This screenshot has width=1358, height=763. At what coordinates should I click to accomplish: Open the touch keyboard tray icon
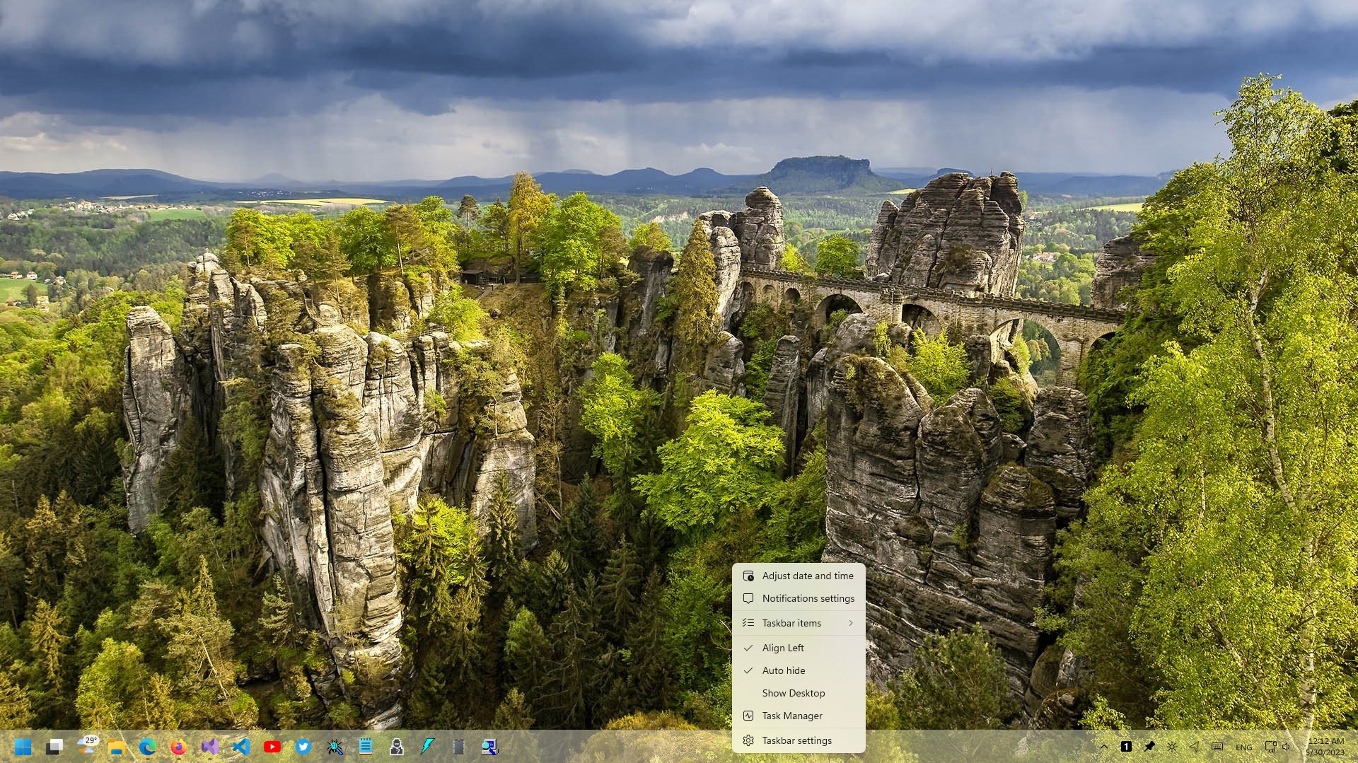tap(1217, 747)
